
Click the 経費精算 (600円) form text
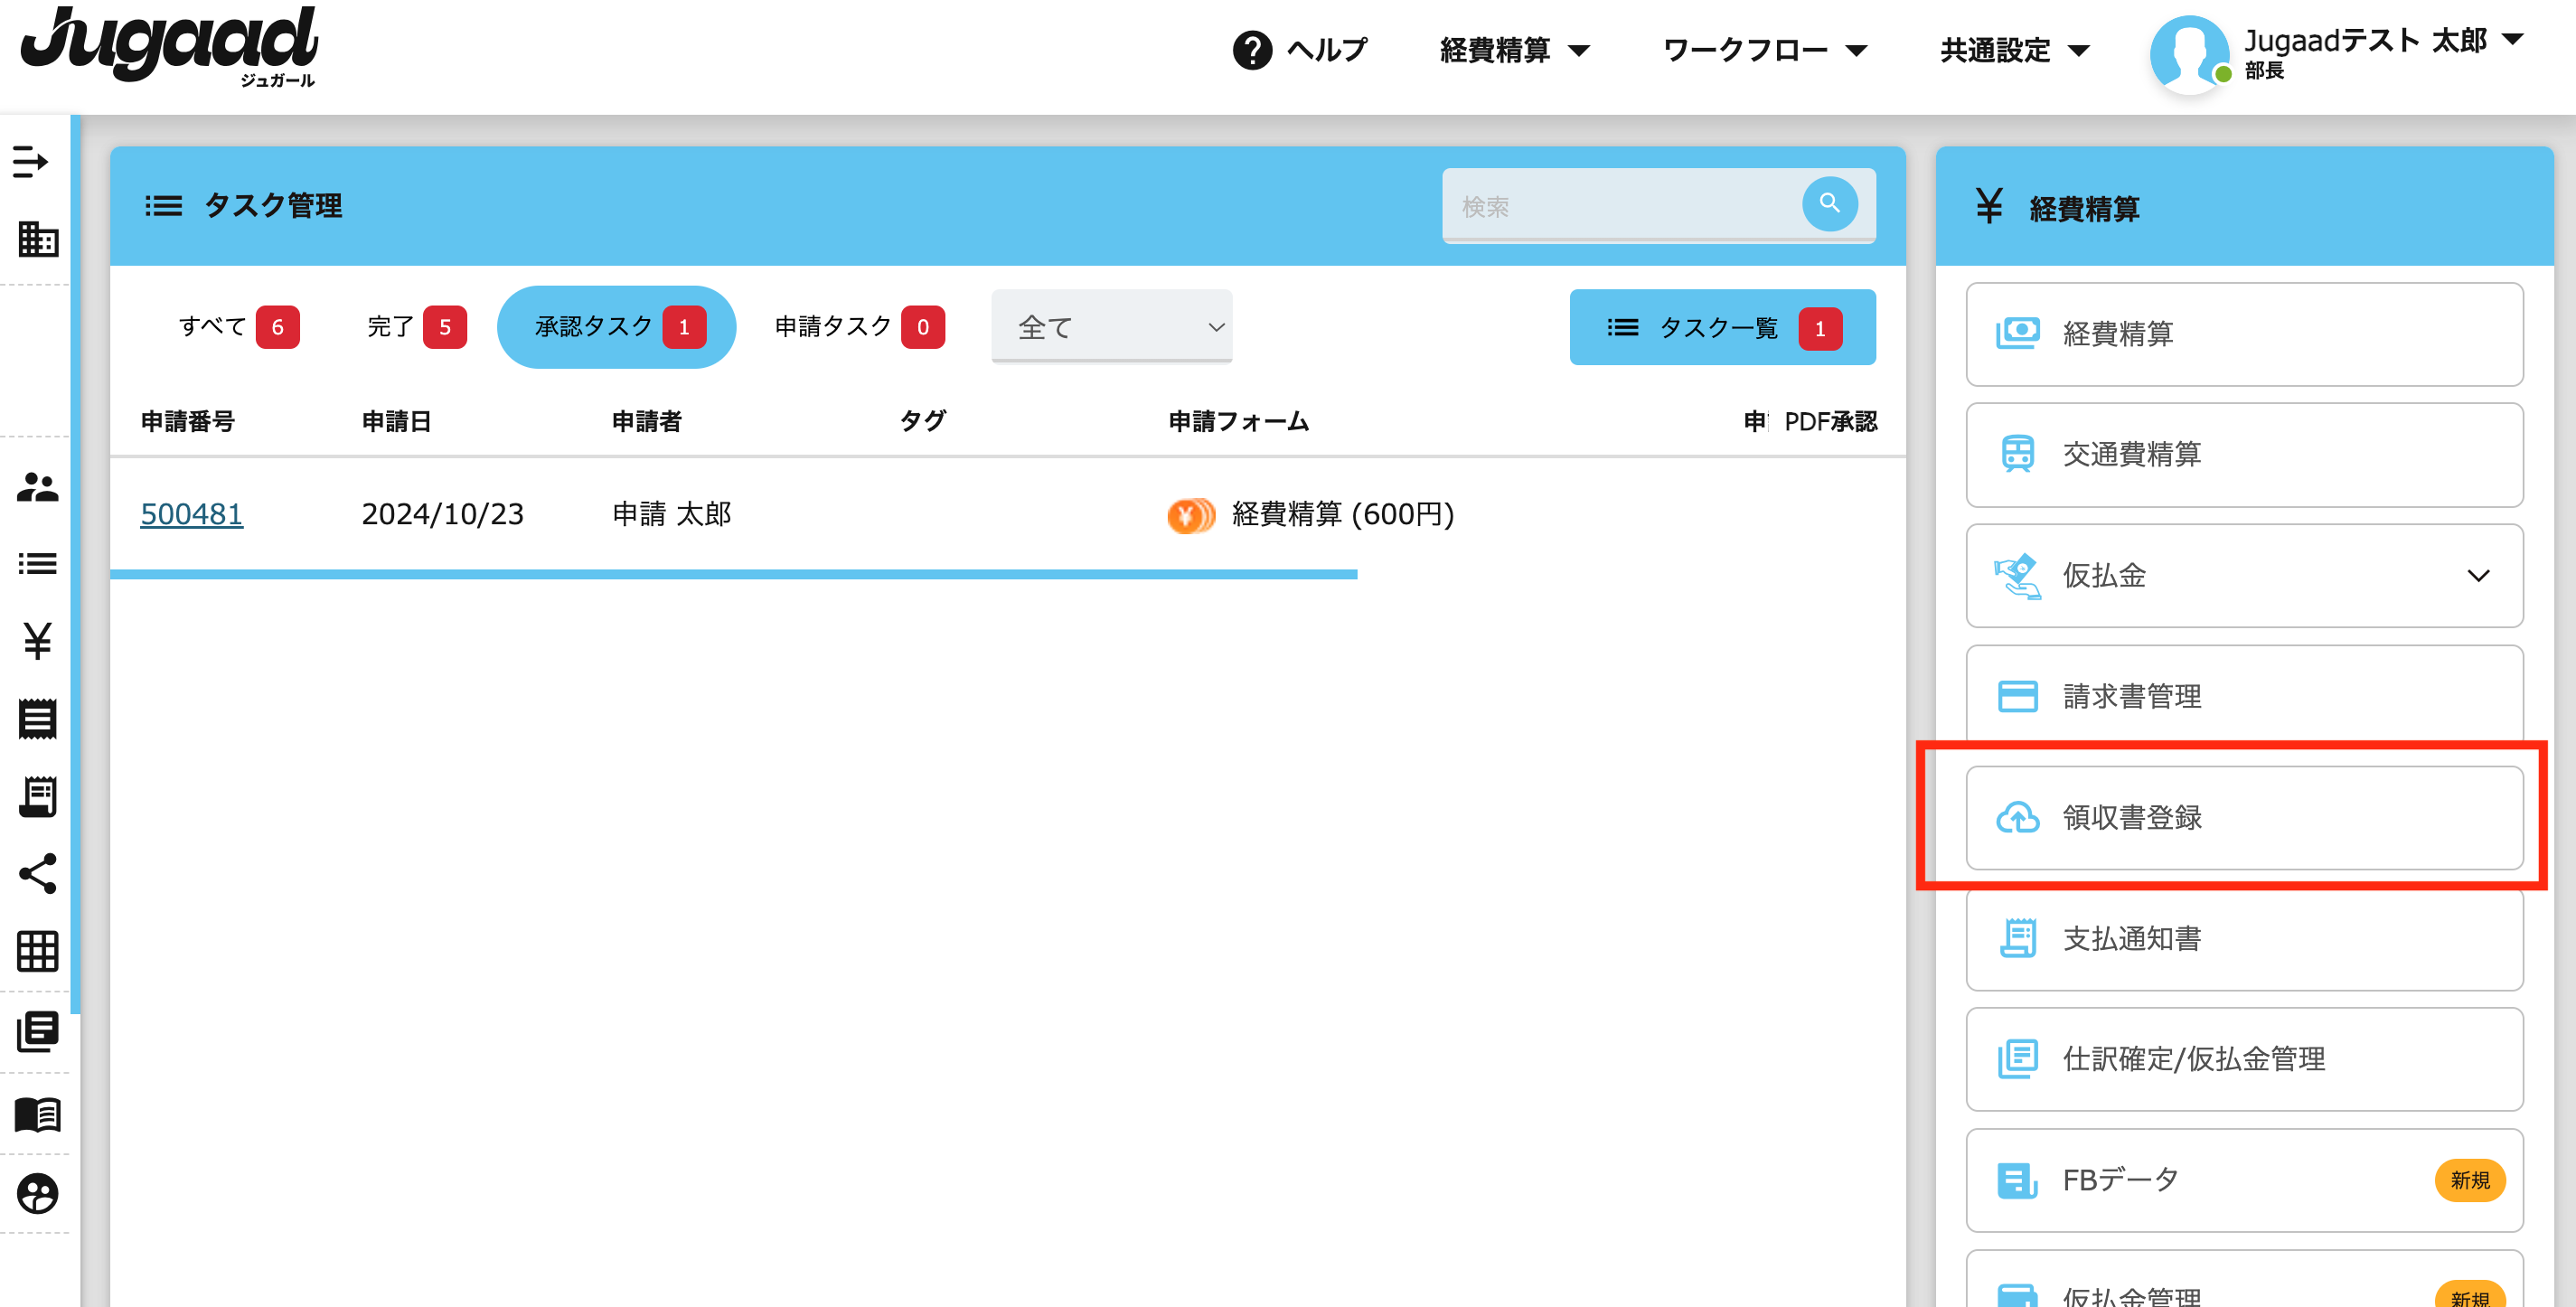coord(1342,514)
